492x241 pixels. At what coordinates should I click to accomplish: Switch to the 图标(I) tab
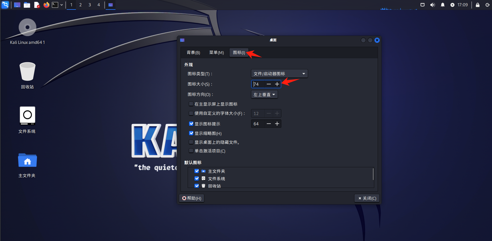tap(239, 53)
